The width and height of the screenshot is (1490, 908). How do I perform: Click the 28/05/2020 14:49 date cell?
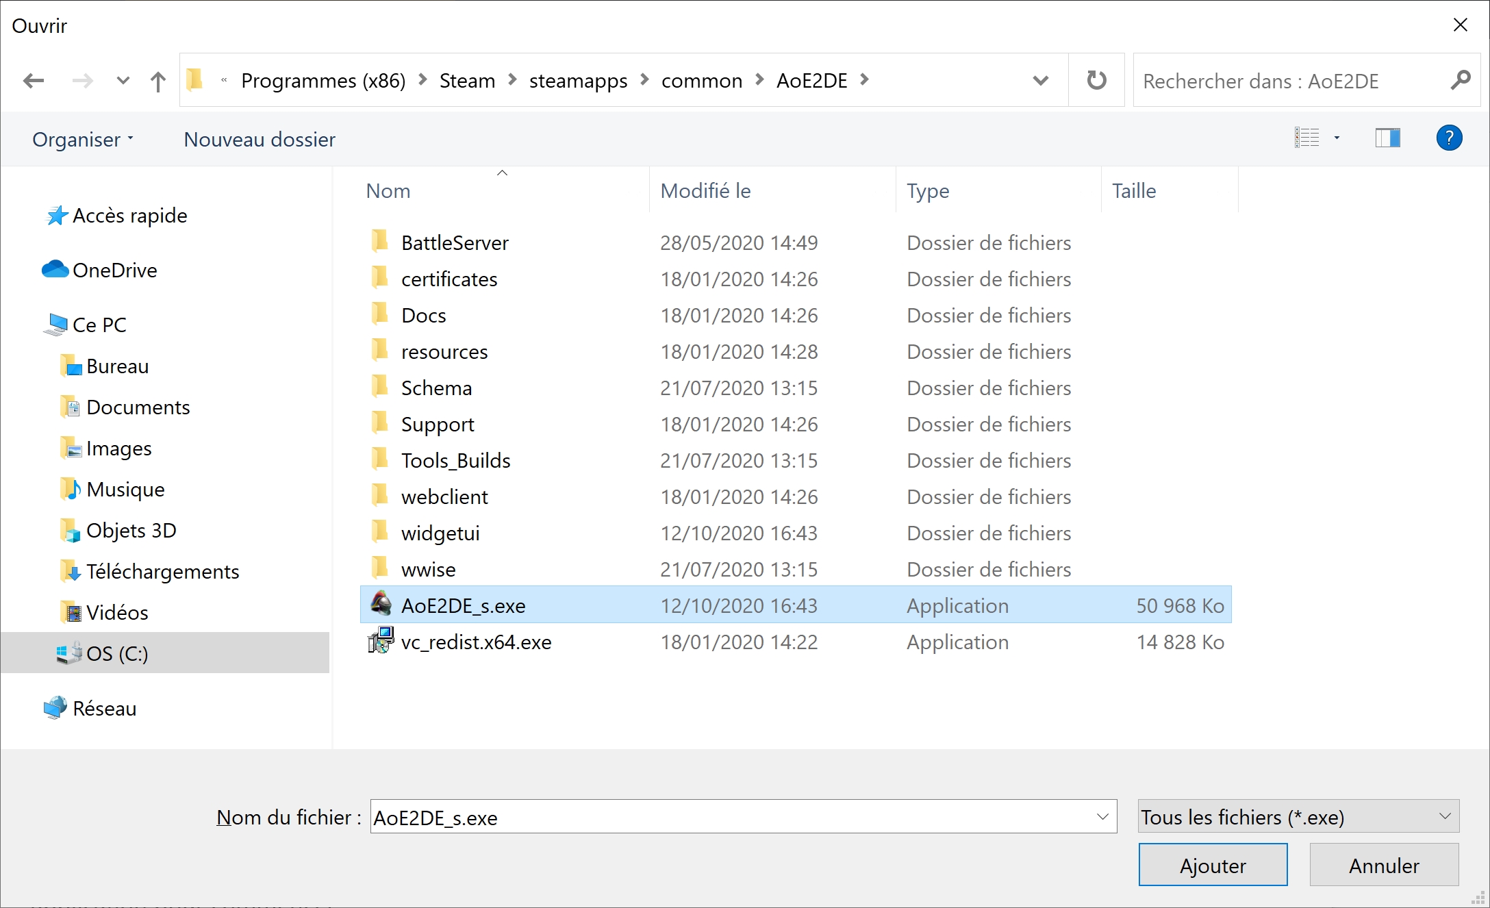tap(739, 243)
